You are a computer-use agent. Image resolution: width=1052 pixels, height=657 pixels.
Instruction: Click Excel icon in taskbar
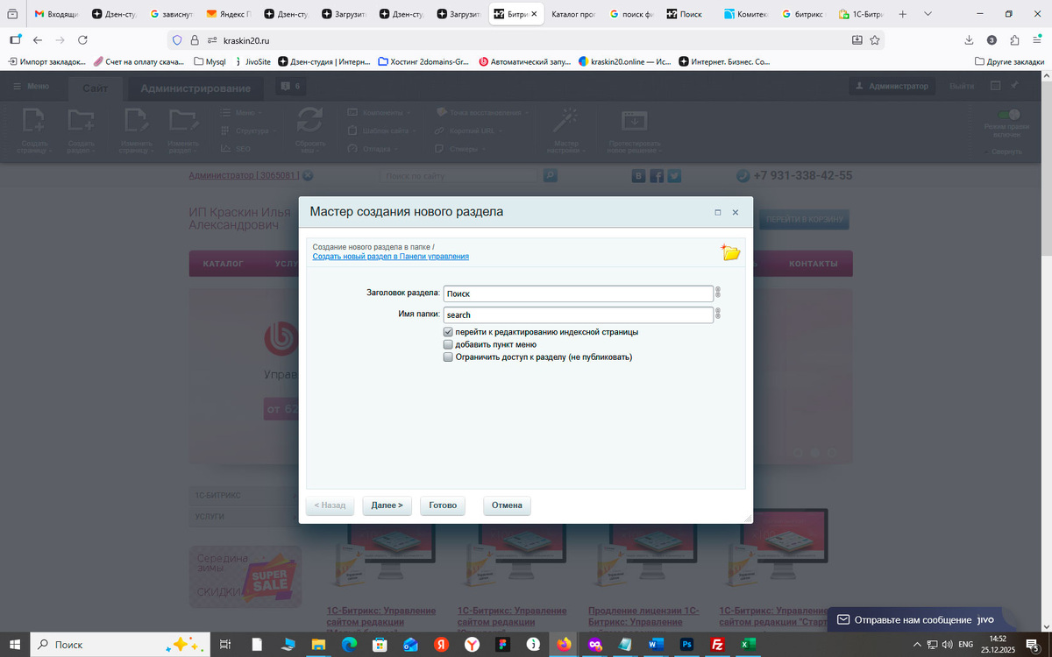(747, 644)
